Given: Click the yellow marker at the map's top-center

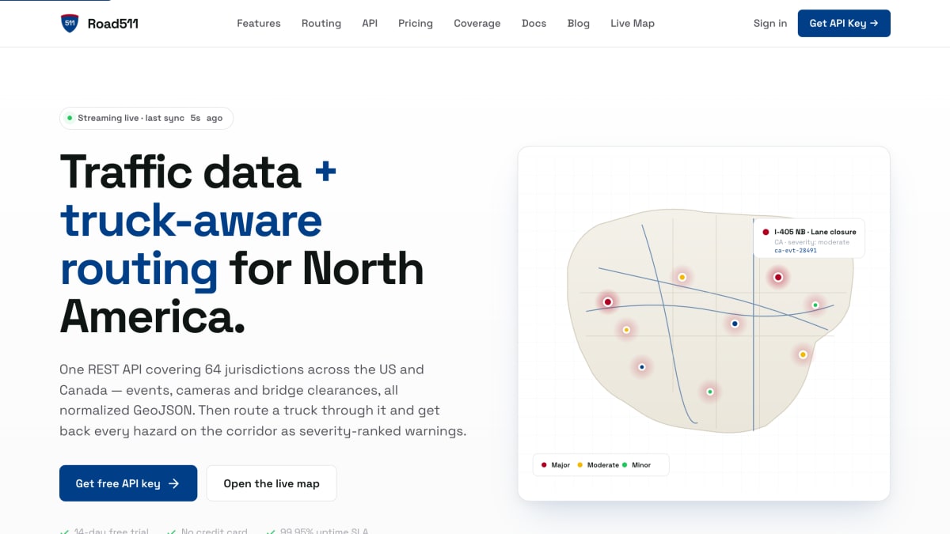Looking at the screenshot, I should tap(682, 277).
